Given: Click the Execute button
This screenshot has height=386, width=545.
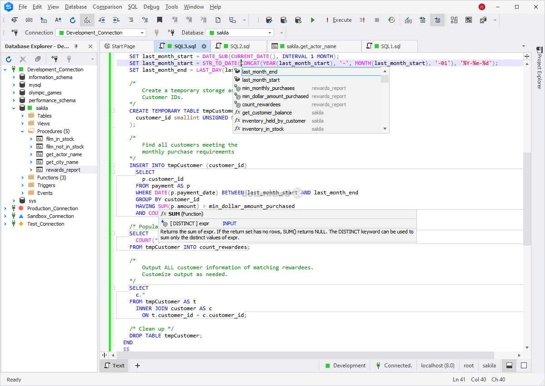Looking at the screenshot, I should click(x=338, y=20).
